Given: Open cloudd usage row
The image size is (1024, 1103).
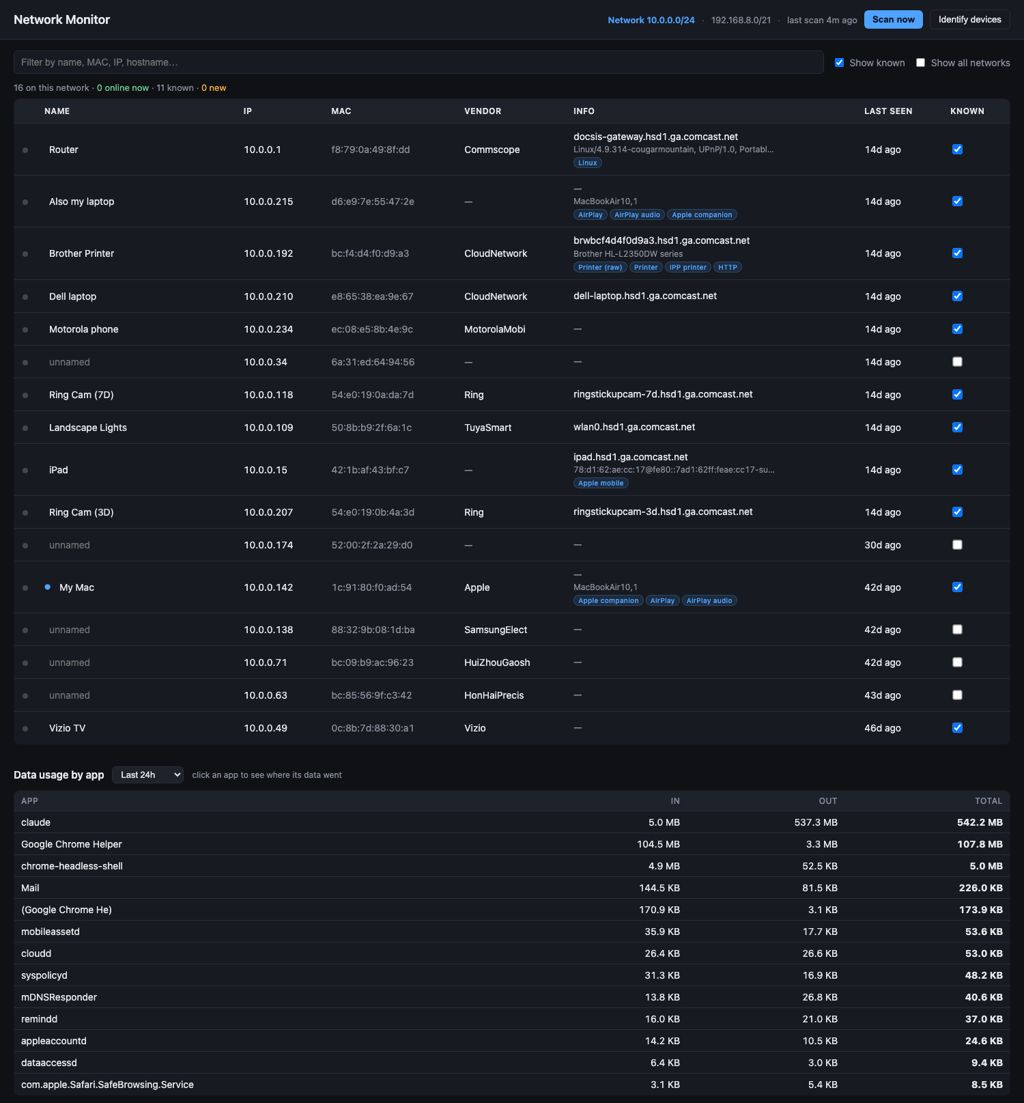Looking at the screenshot, I should click(x=512, y=953).
